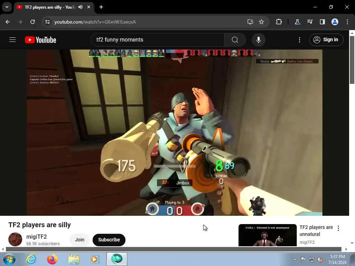View site information icon in address bar
Viewport: 355px width, 266px height.
tap(47, 22)
